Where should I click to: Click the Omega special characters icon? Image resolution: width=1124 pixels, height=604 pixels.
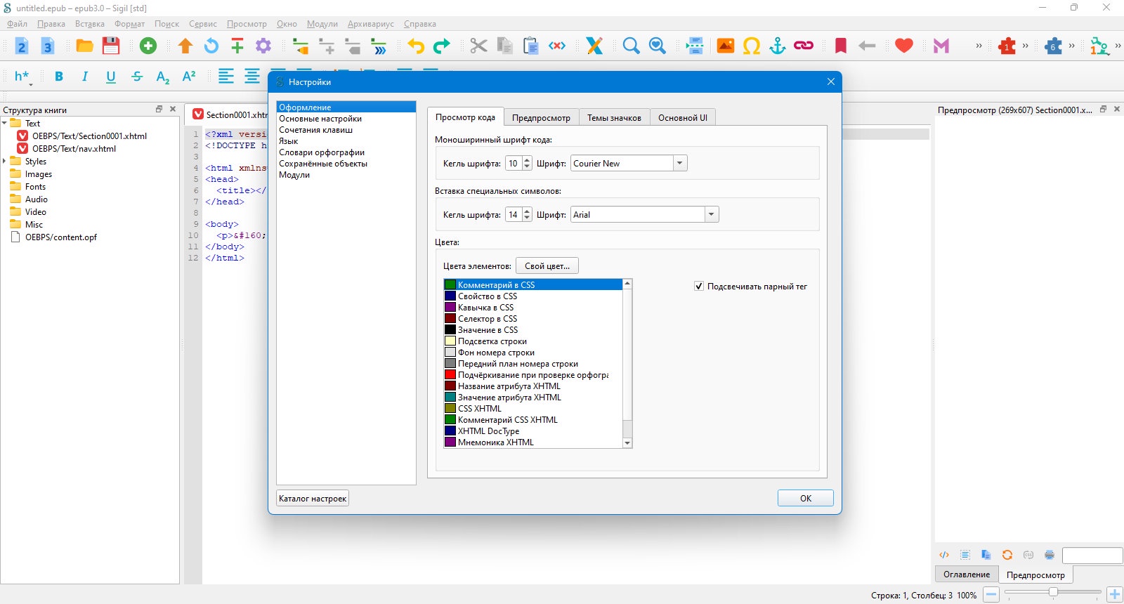tap(752, 46)
